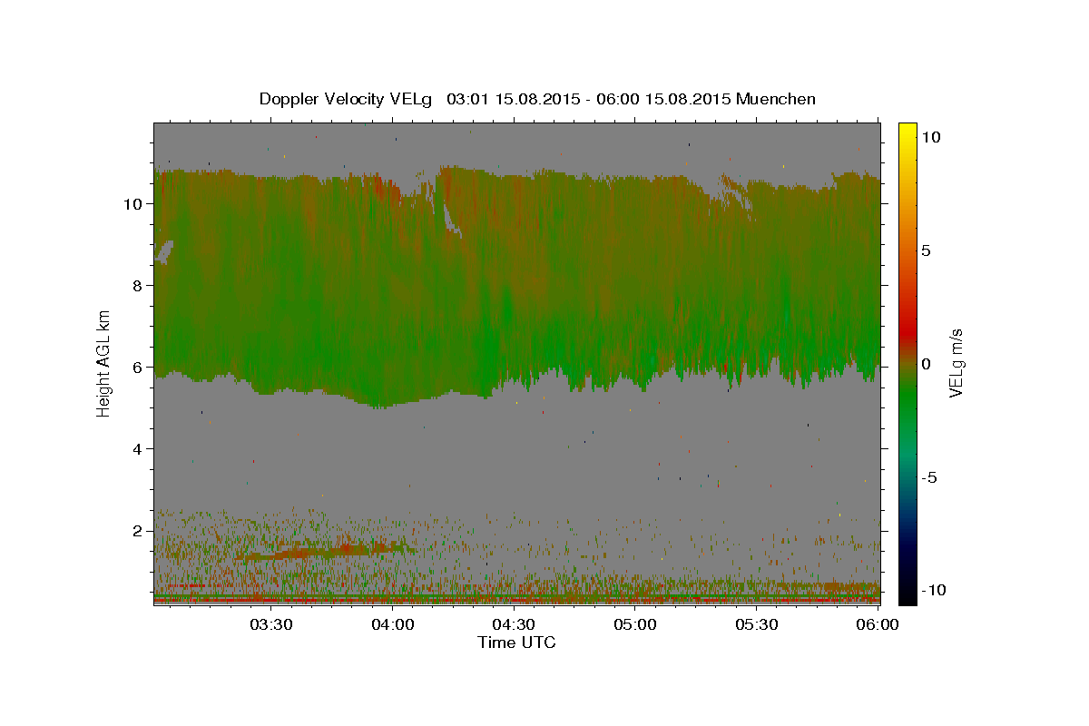The image size is (1089, 726).
Task: Click the height axis label 6
Action: click(137, 367)
